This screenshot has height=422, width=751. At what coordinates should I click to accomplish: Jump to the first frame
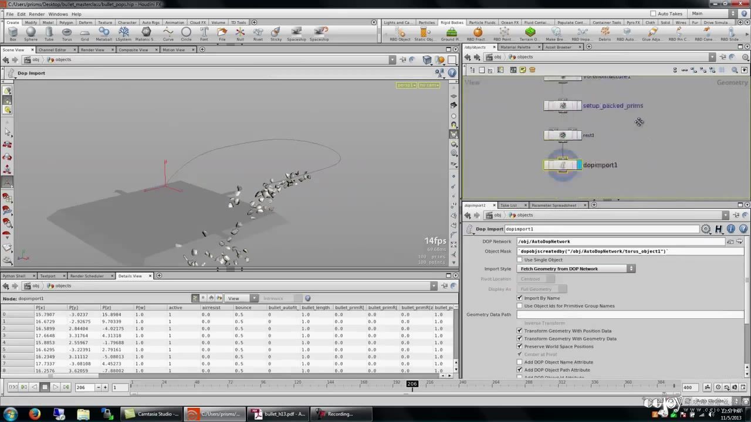pos(13,387)
